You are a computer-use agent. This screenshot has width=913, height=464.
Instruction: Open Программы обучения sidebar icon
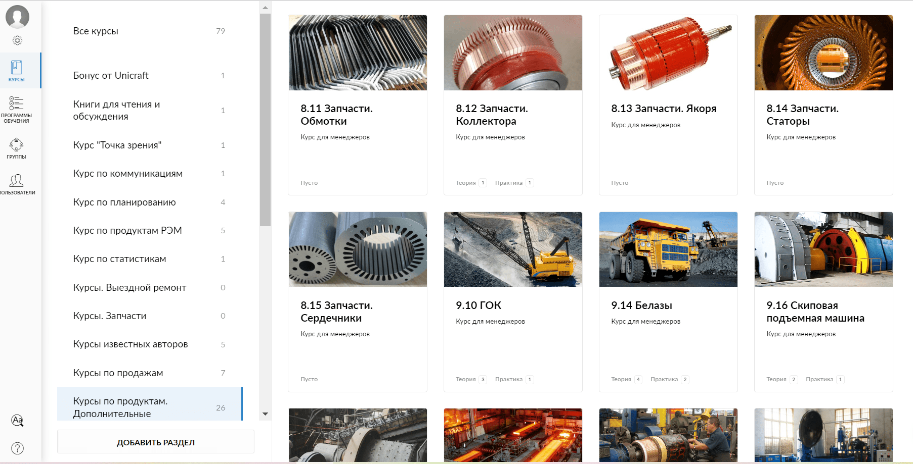17,110
